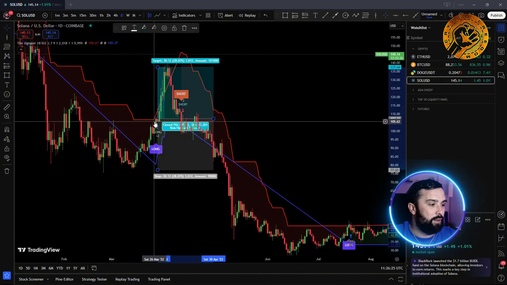Screen dimensions: 507x285
Task: Open the Indicators dialog
Action: 184,15
